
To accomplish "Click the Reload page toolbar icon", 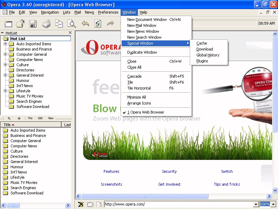I will [98, 24].
